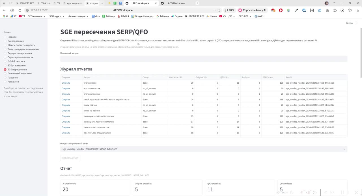Reload the page with the refresh icon
Image resolution: width=362 pixels, height=196 pixels.
click(x=20, y=10)
